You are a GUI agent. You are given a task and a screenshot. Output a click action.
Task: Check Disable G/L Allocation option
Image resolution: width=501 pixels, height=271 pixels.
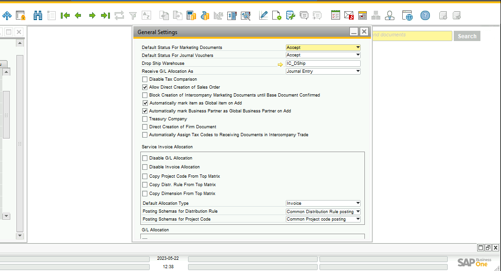(x=145, y=158)
